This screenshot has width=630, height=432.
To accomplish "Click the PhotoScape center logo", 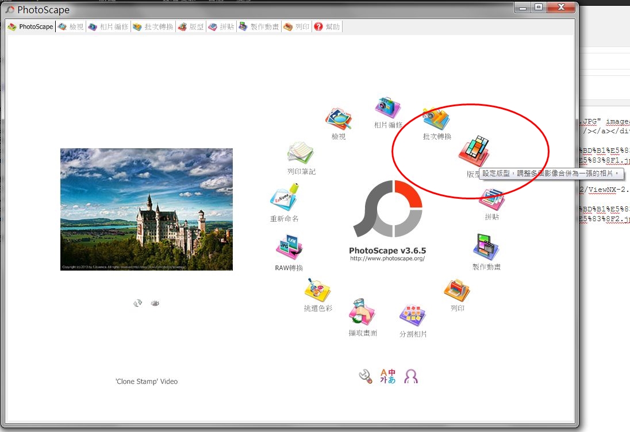I will pyautogui.click(x=388, y=209).
